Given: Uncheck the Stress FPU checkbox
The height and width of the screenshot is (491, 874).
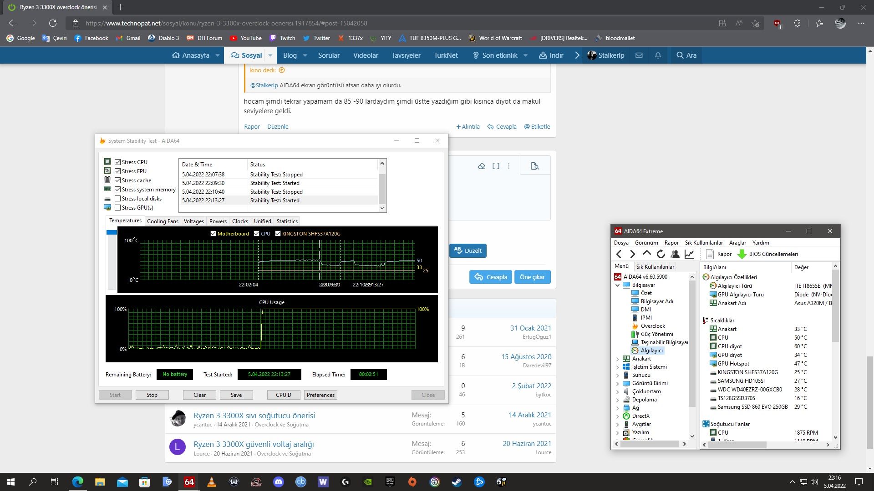Looking at the screenshot, I should coord(118,171).
